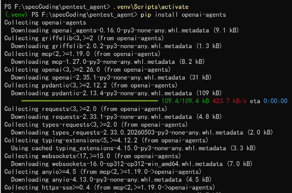Click the 'types_requests-2.33.0.20260503' filename

(103, 133)
